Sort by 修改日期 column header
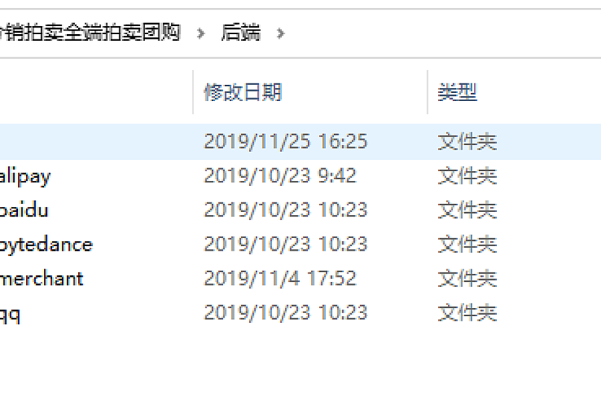Image resolution: width=601 pixels, height=401 pixels. pos(242,92)
